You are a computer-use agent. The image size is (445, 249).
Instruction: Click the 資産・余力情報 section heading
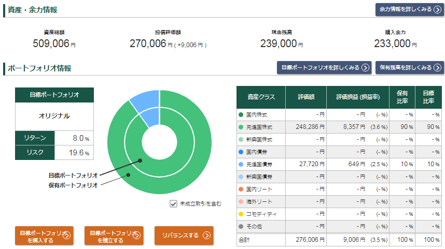click(x=32, y=10)
